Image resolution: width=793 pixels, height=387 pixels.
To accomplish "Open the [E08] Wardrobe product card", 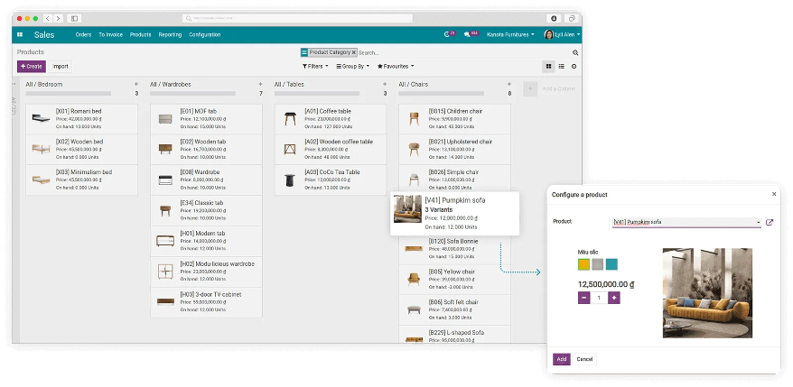I will point(206,180).
